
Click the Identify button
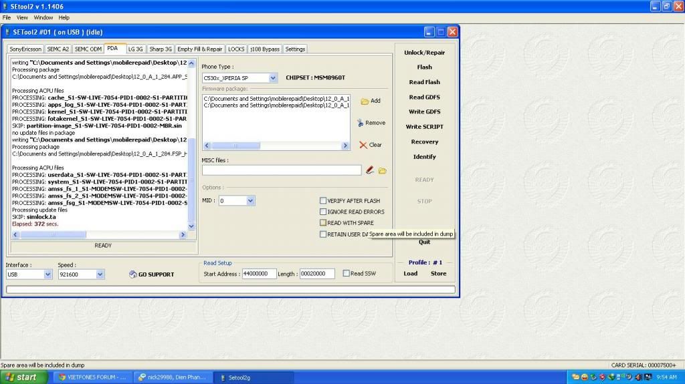click(424, 157)
